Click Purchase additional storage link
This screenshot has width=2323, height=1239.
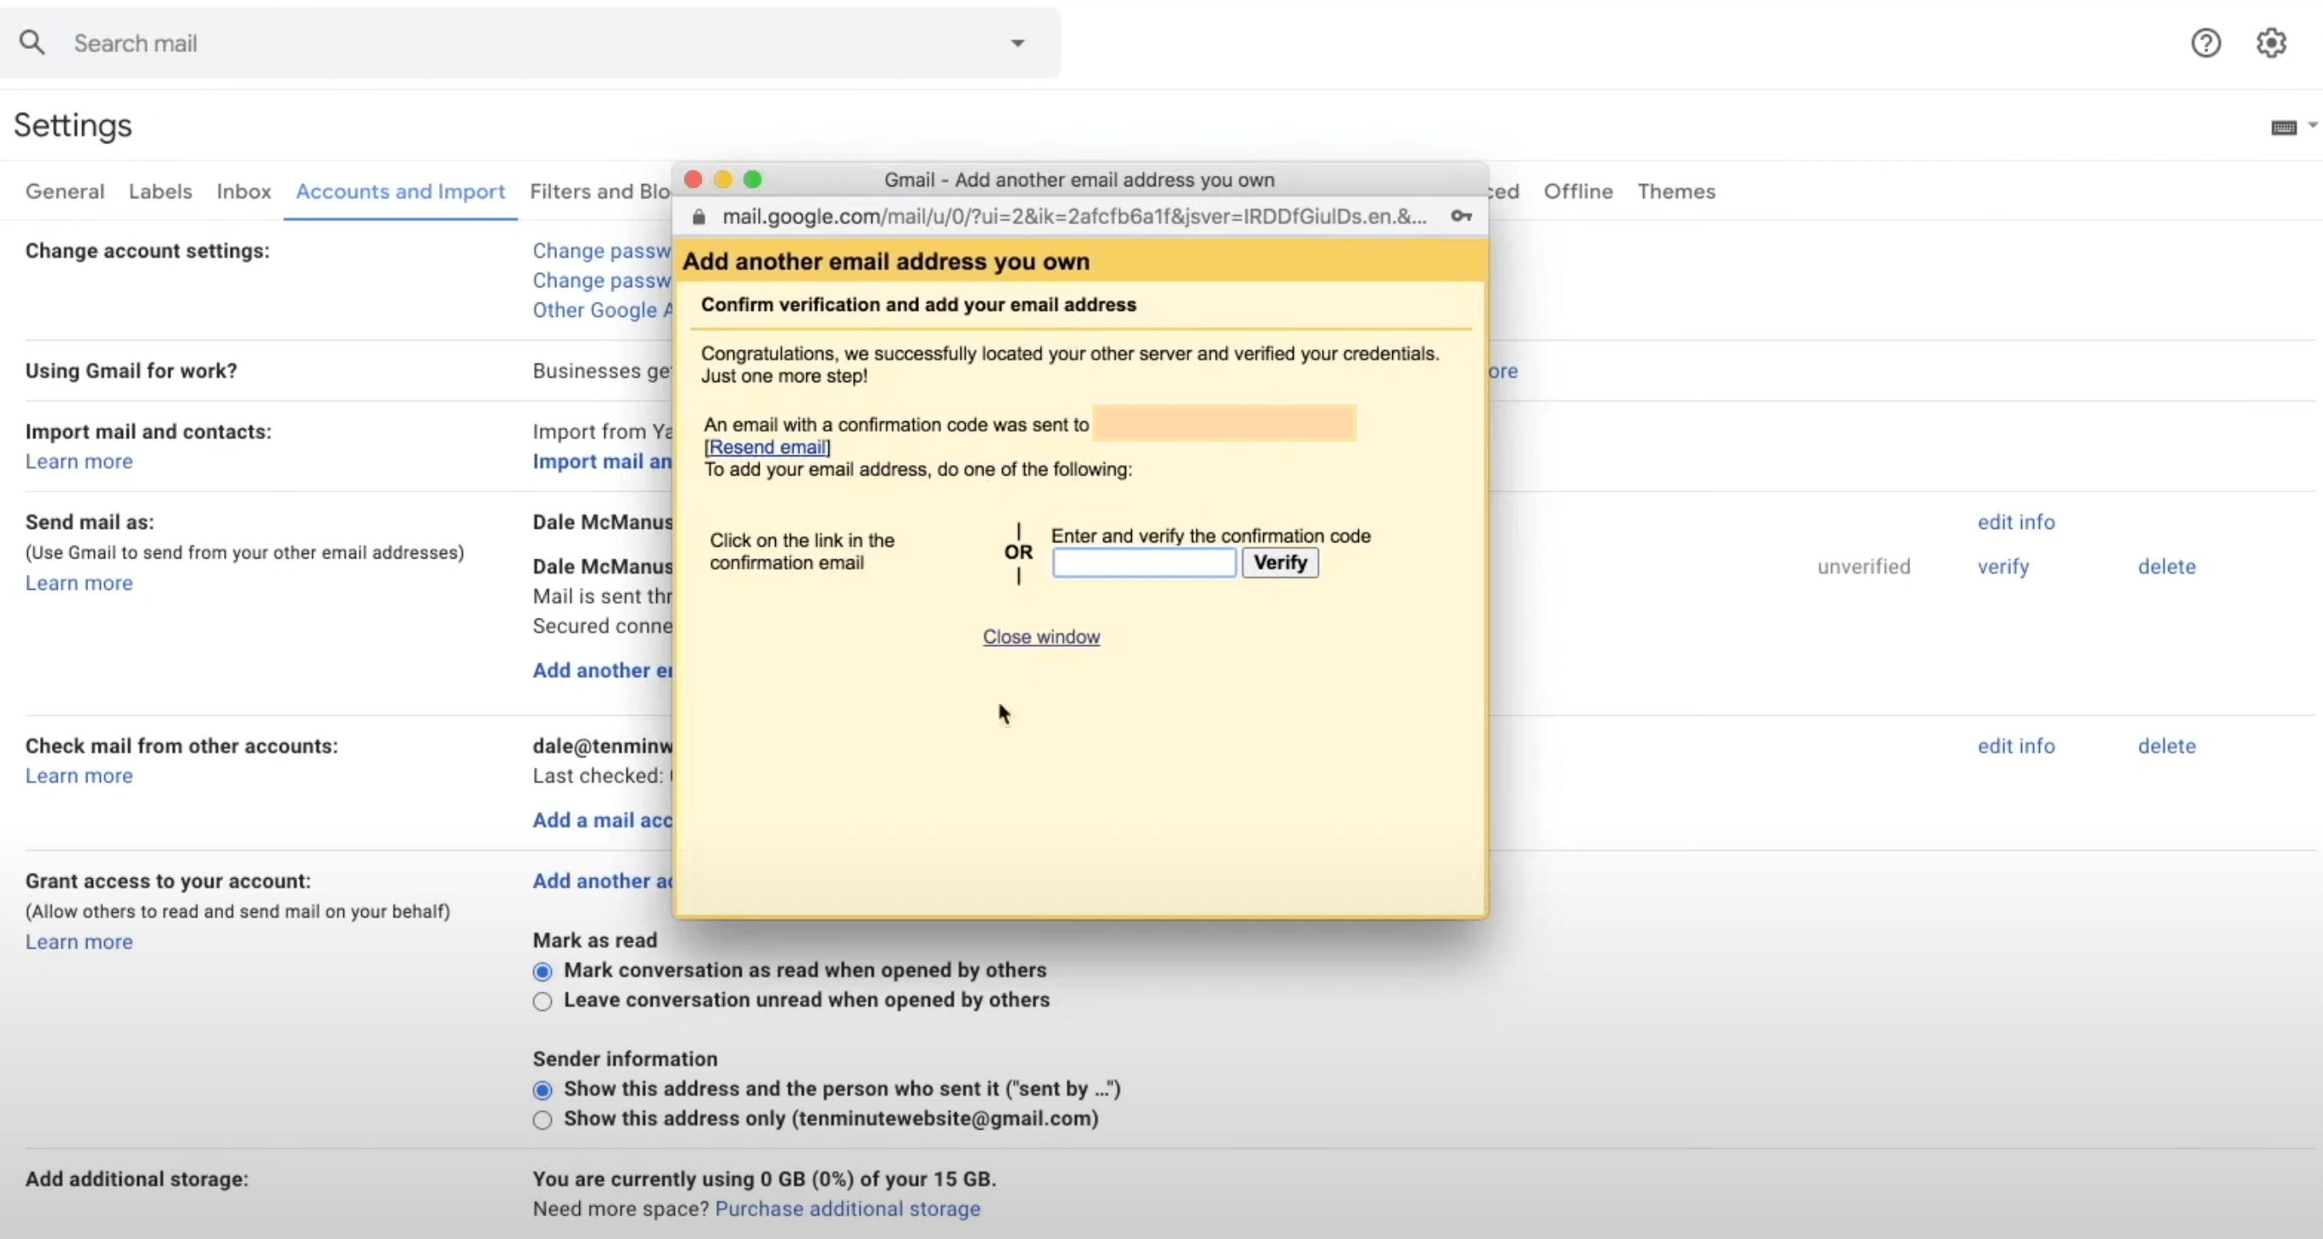pos(847,1208)
